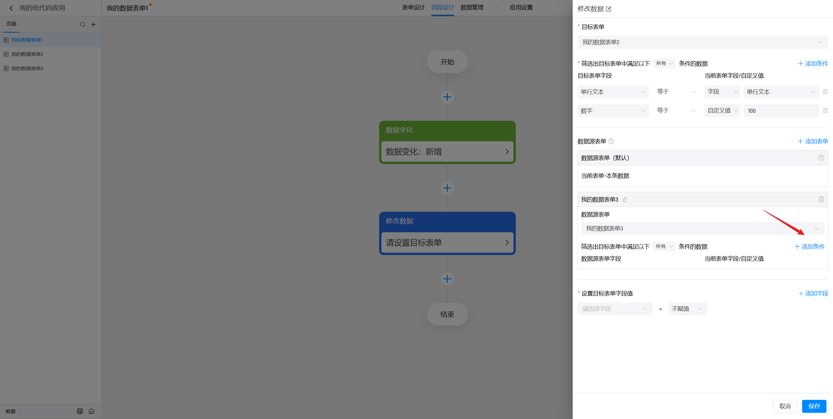Click help icon in 数据源表单（默认）header
833x419 pixels.
point(821,158)
